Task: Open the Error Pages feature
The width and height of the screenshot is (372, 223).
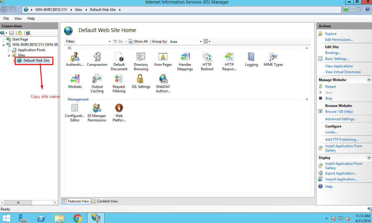Action: point(163,59)
